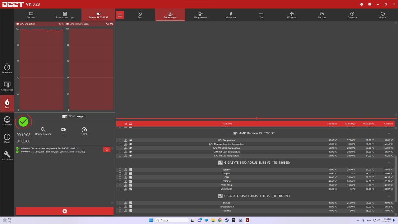Open the Бенчмарк sidebar section
Viewport: 398px width, 224px height.
point(7,69)
